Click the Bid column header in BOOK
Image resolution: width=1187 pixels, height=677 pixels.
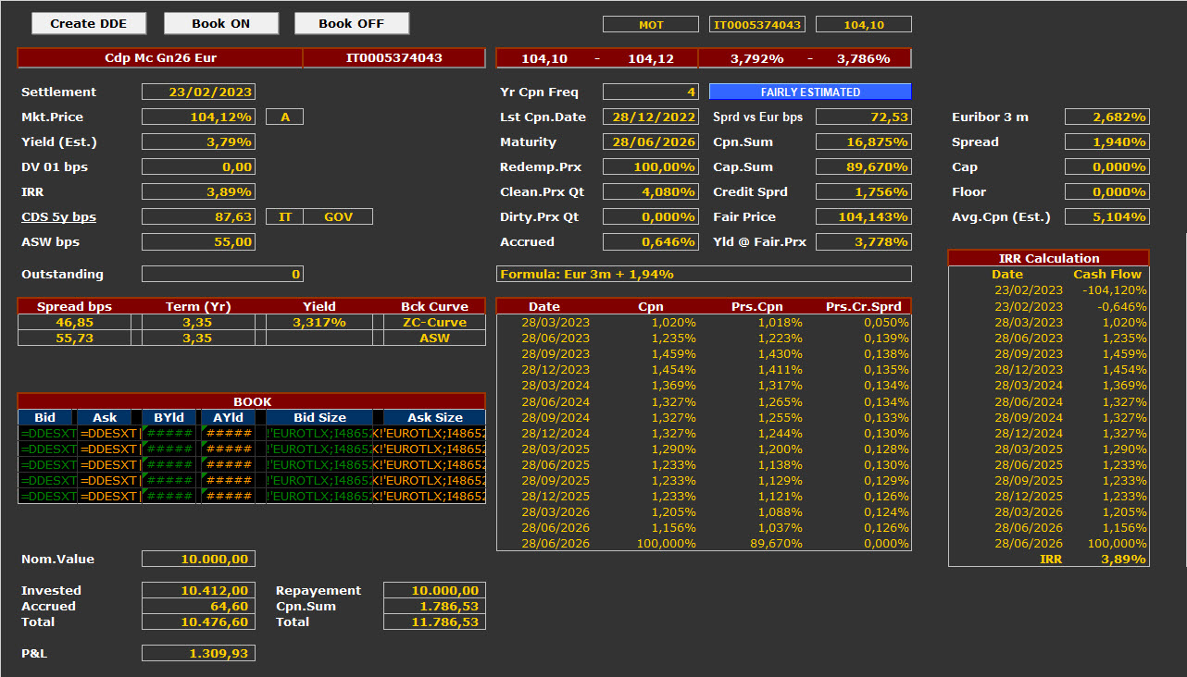point(45,418)
